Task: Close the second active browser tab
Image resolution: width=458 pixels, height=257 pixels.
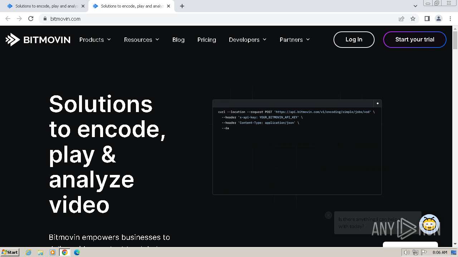Action: click(x=168, y=6)
